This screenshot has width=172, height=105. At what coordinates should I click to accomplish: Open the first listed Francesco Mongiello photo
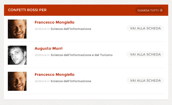click(x=17, y=29)
